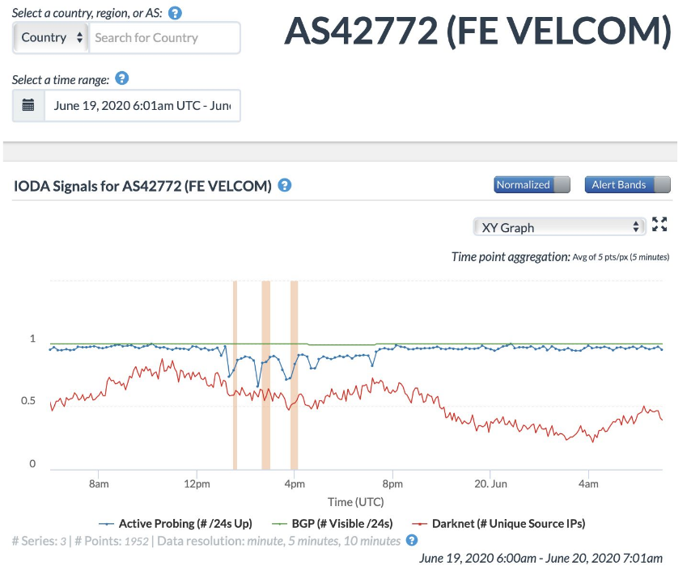
Task: Open the Country type dropdown
Action: 51,38
